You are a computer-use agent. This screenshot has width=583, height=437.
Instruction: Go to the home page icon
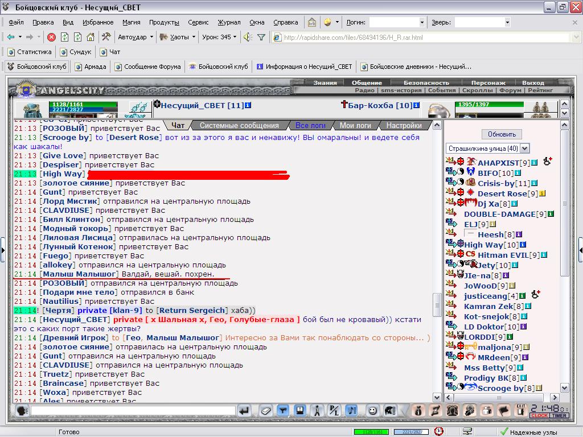click(91, 37)
